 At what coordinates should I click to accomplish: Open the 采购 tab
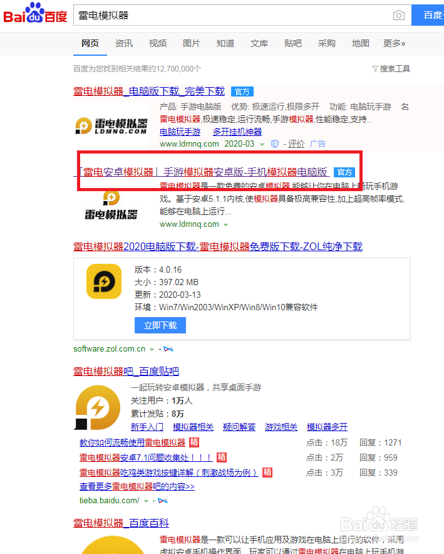(326, 43)
